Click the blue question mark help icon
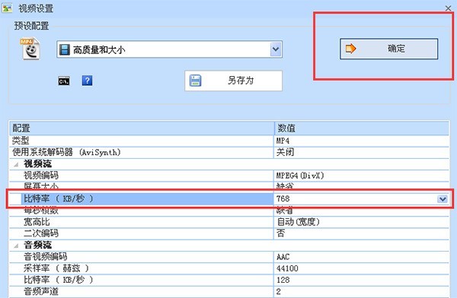Viewport: 457px width, 298px height. point(87,81)
